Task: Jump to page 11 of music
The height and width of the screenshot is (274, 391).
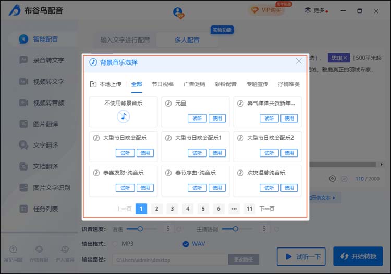Action: [250, 208]
